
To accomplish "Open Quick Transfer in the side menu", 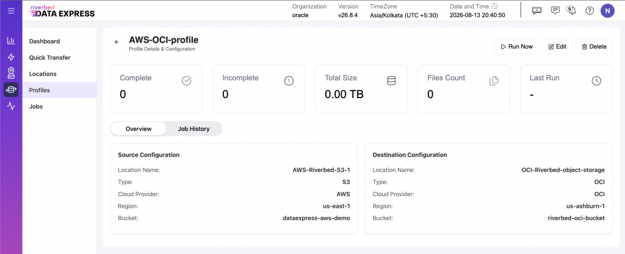I will point(60,58).
